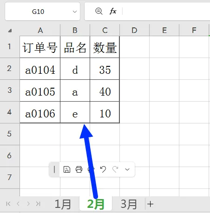
Task: Grab the floating toolbar handle bar
Action: [x=54, y=169]
